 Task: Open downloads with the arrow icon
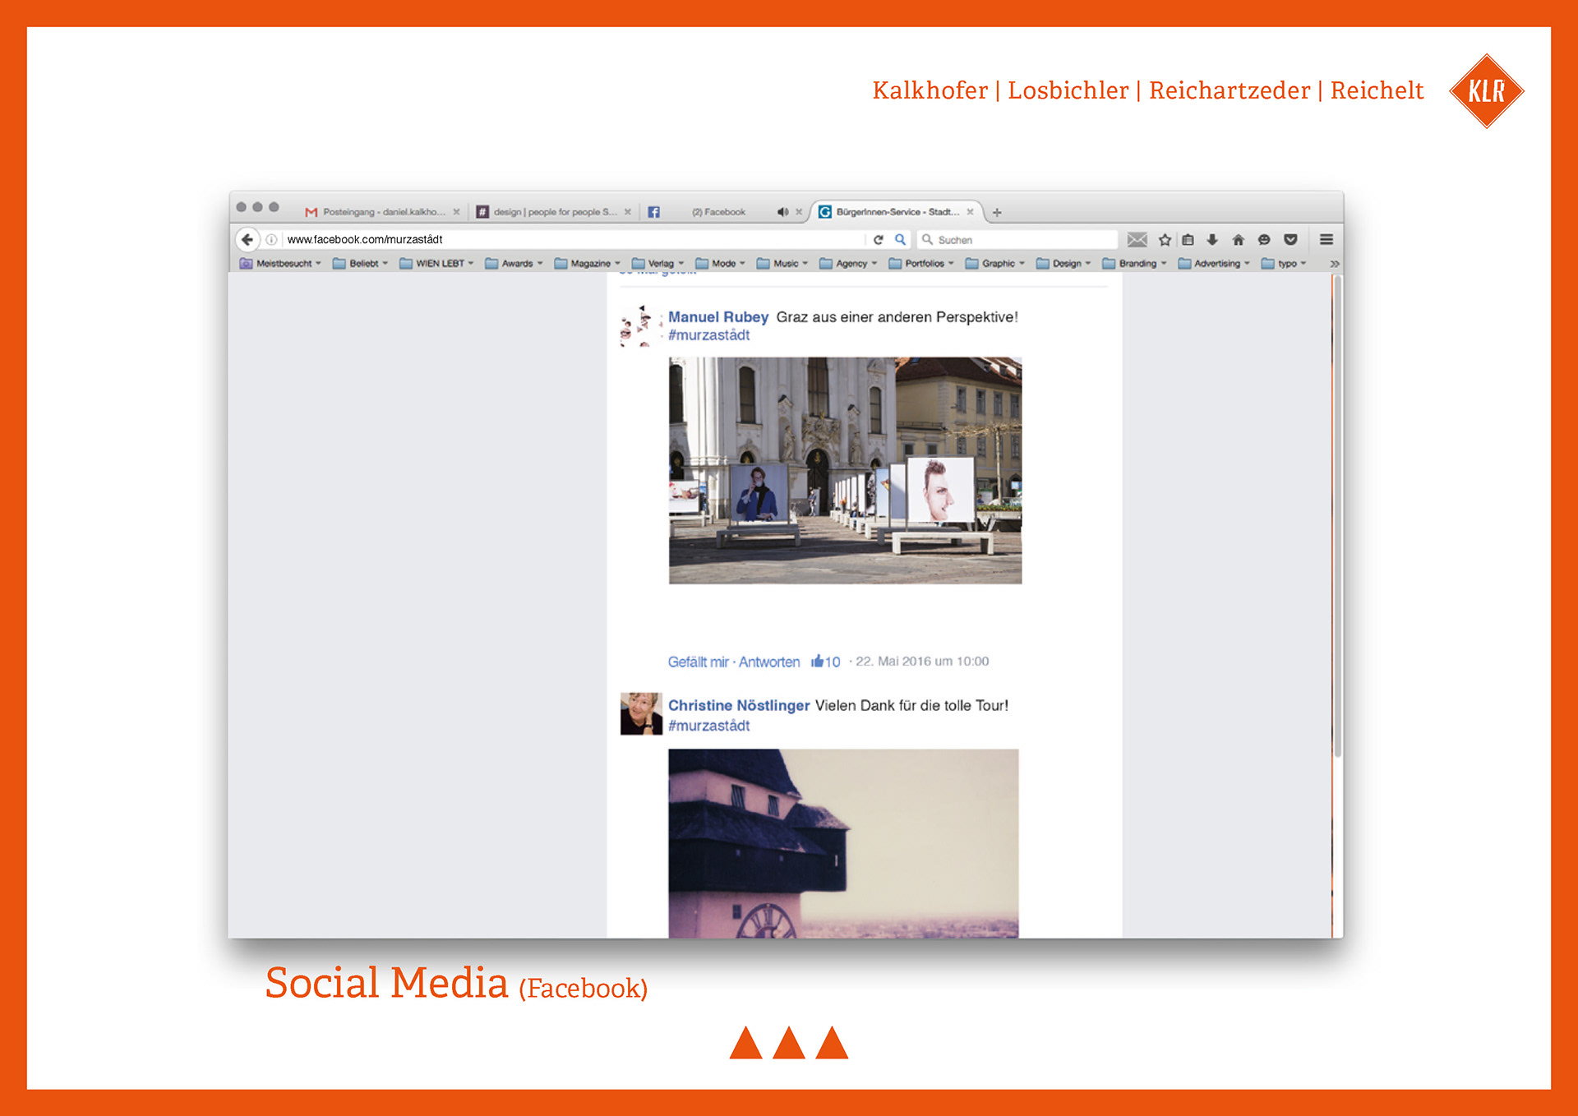(x=1212, y=239)
